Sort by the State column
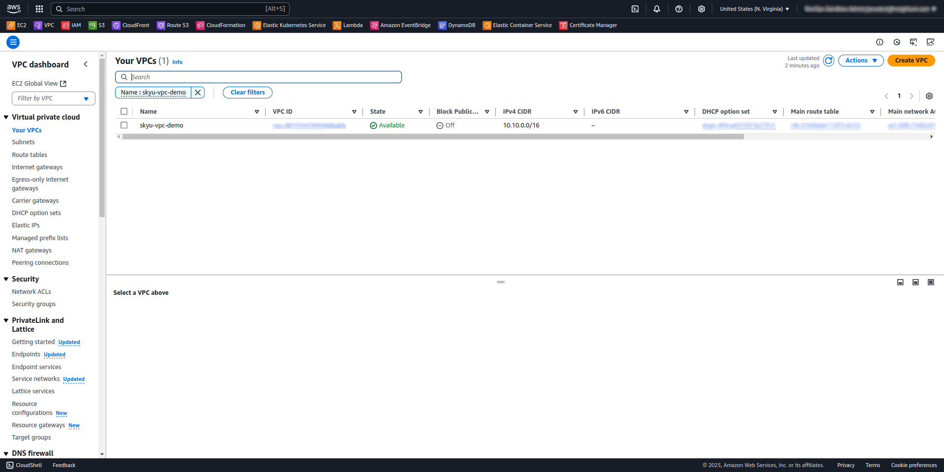 click(x=421, y=112)
